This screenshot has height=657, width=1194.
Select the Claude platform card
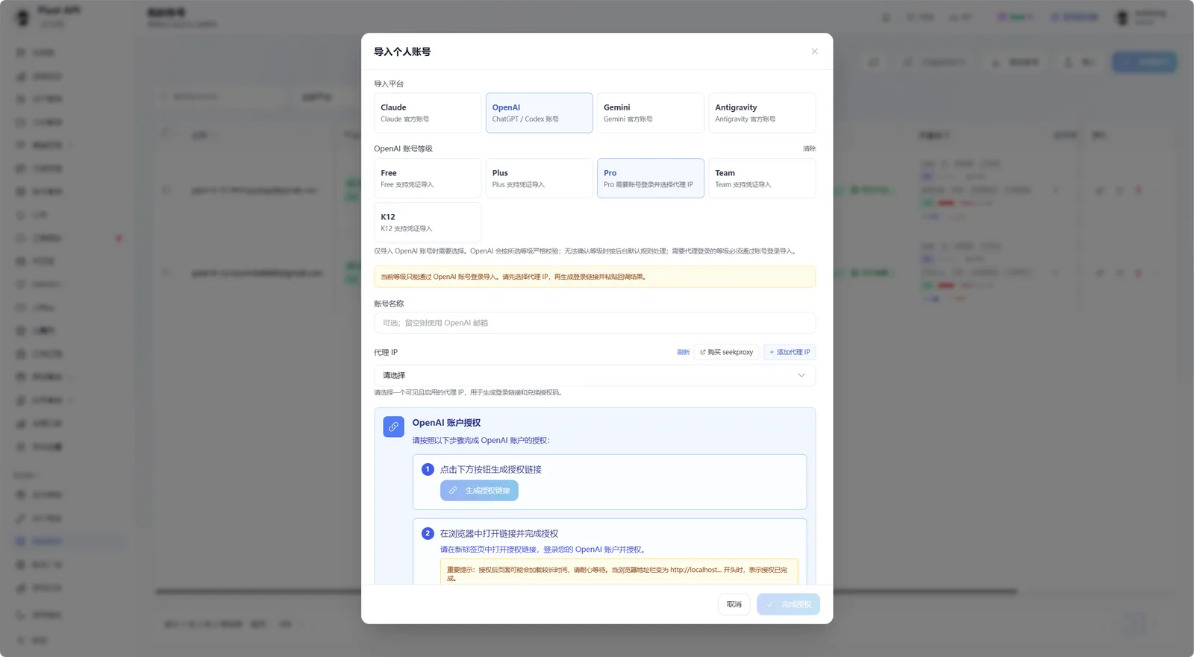(428, 113)
